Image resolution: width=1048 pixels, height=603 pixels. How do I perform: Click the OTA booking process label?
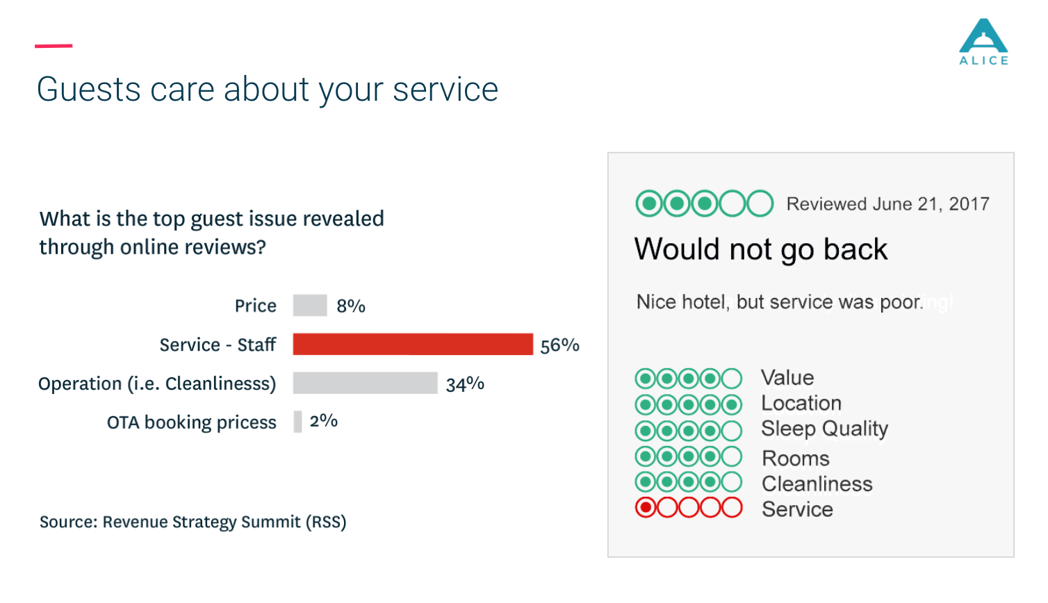(192, 422)
